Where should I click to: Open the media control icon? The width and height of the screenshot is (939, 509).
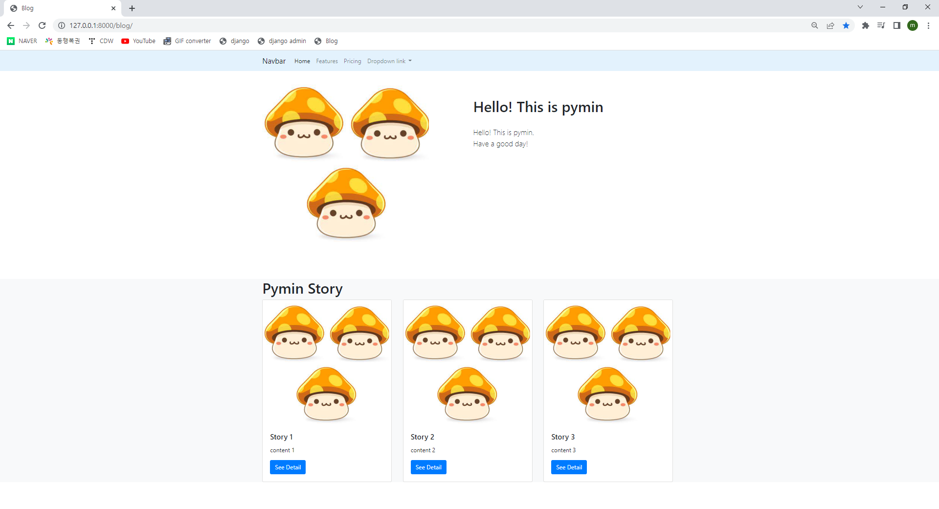881,25
